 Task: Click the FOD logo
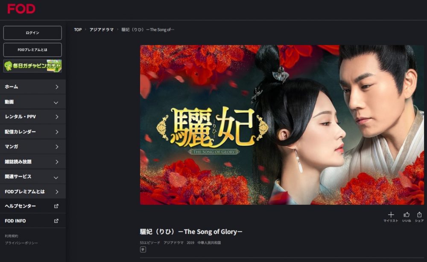21,9
